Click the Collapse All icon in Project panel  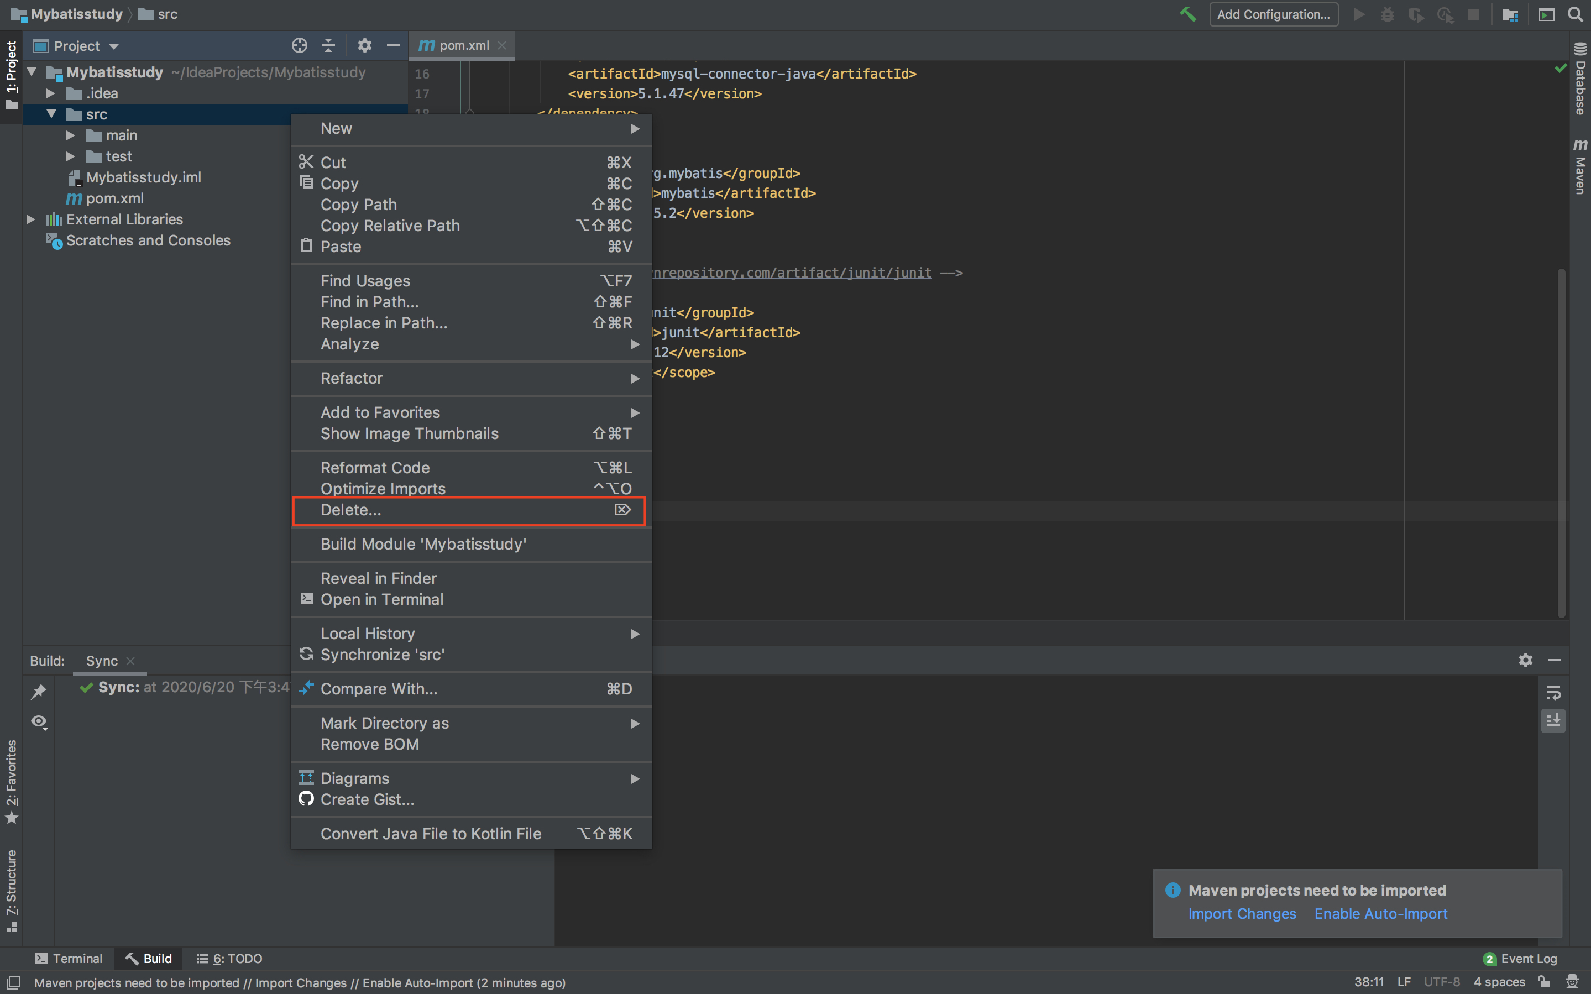click(x=328, y=45)
